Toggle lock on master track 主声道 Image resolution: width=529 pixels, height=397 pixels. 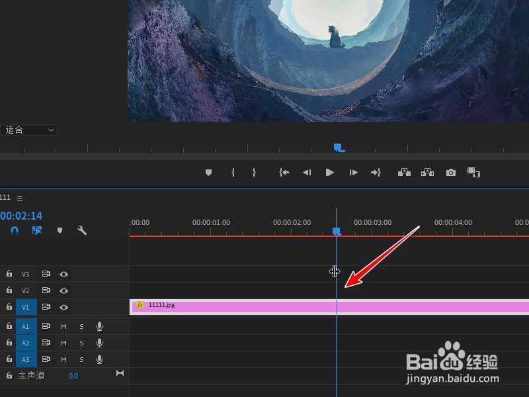(x=9, y=375)
